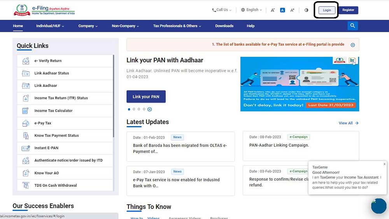Decrease font size with A- icon
Screen dimensions: 389x219
[273, 10]
